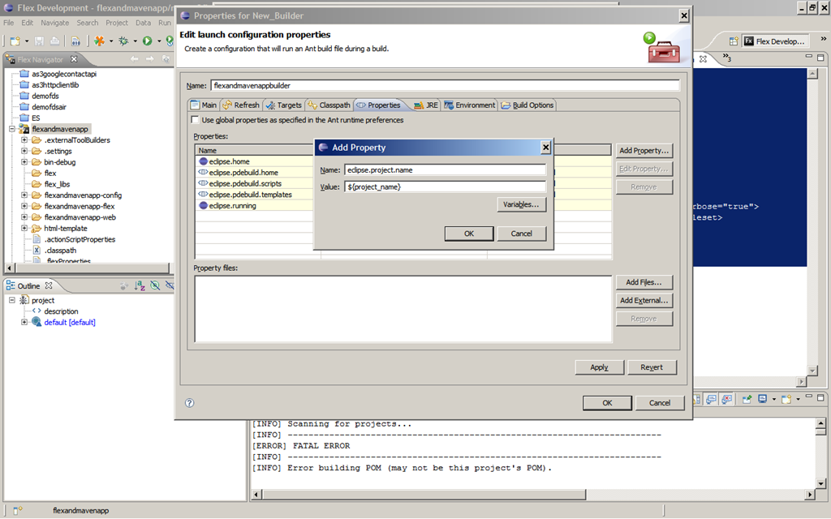The image size is (831, 519).
Task: Click the binary build file icon in the toolbar
Action: 75,41
